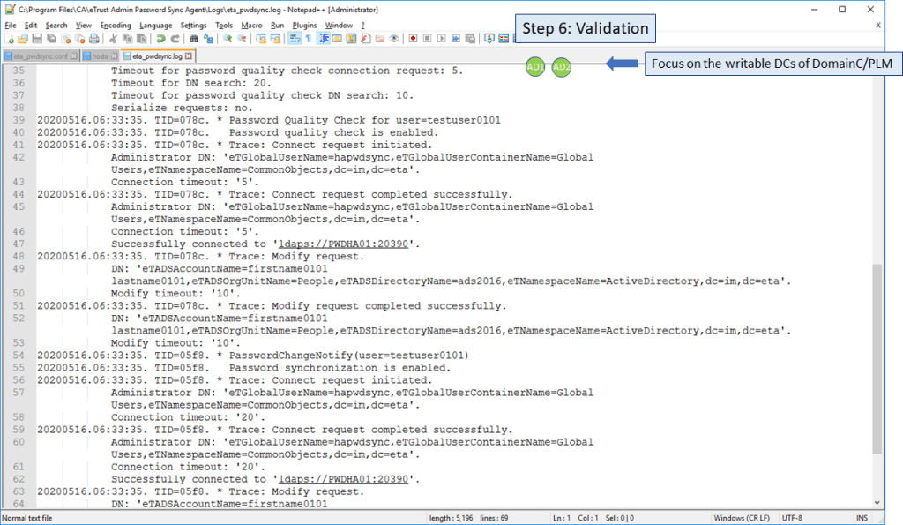Click the Zoom In toolbar icon

tap(228, 39)
